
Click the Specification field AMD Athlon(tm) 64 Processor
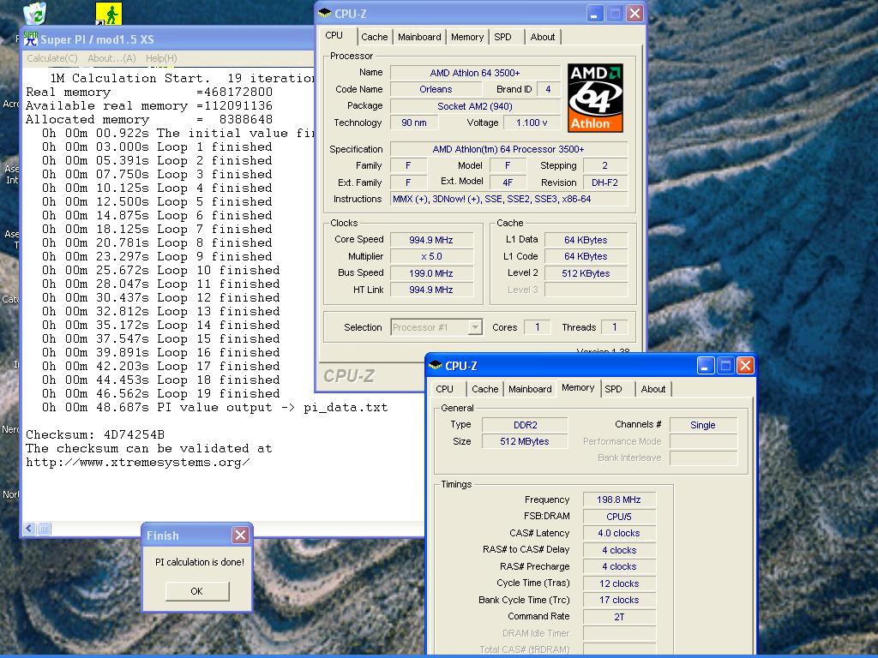pos(508,149)
